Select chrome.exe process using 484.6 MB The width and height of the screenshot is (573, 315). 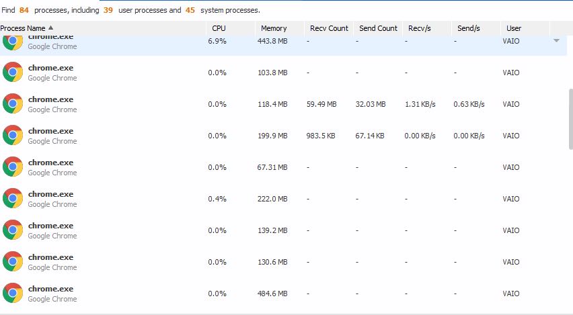tap(283, 294)
